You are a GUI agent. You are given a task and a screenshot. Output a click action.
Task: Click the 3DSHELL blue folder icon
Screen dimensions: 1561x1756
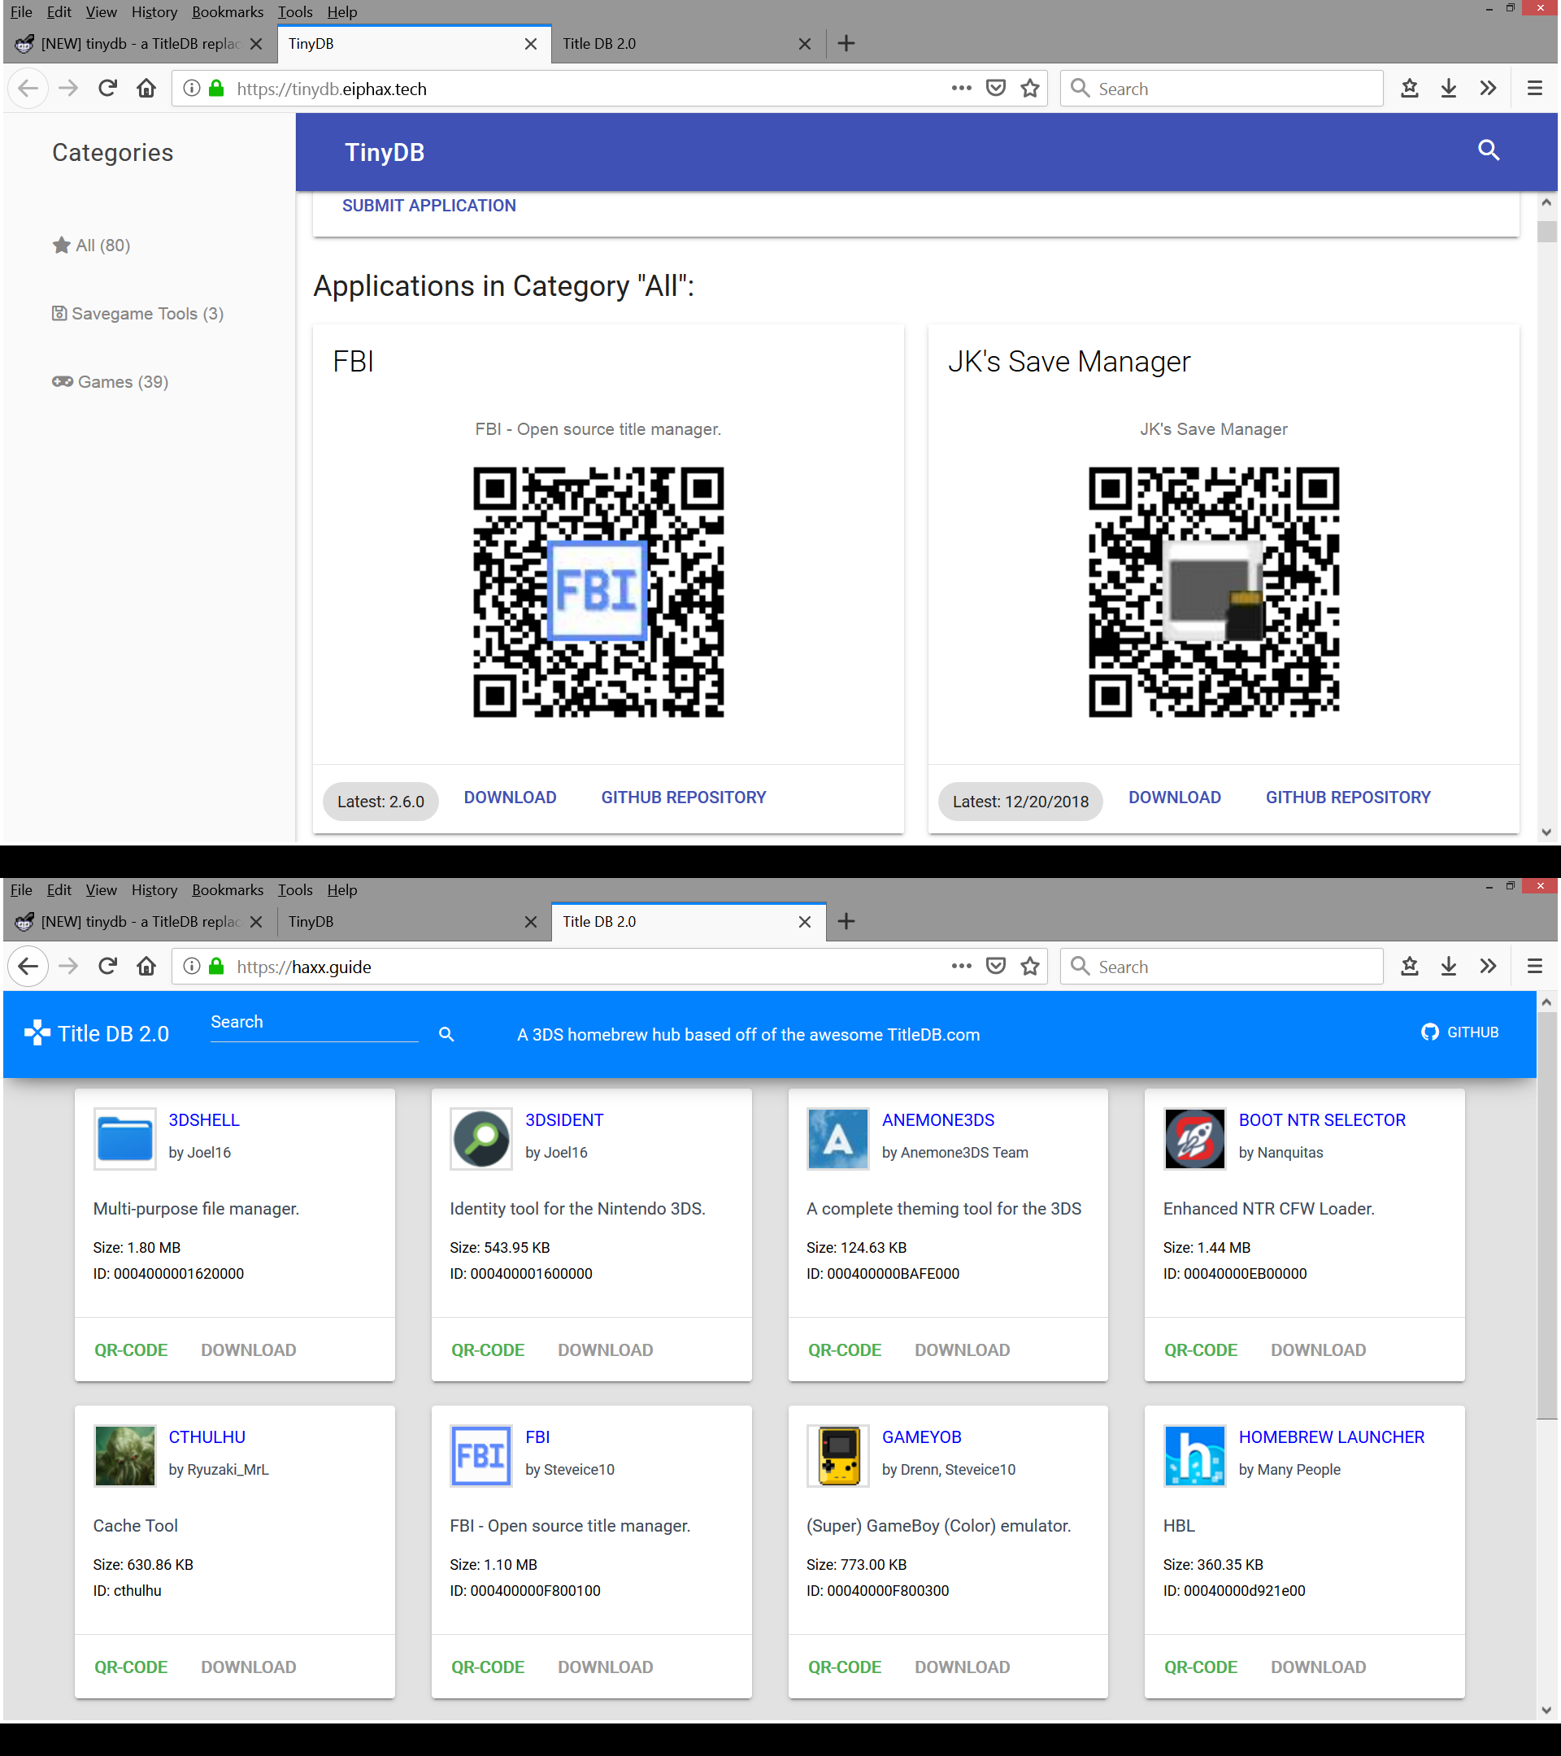tap(125, 1138)
